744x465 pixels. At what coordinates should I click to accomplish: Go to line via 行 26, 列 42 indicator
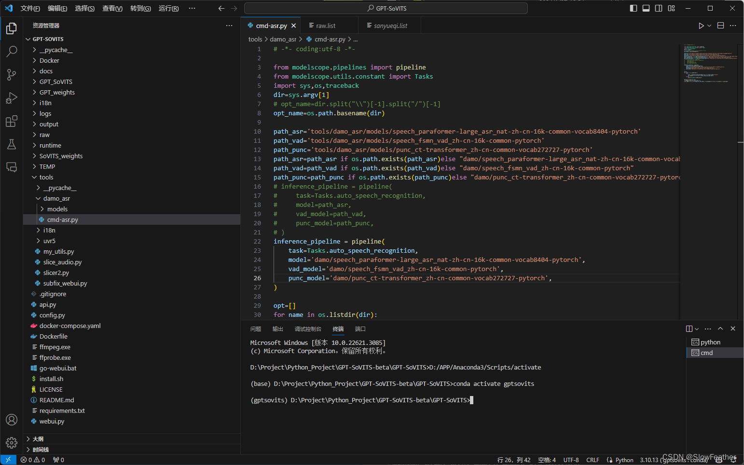pyautogui.click(x=514, y=460)
